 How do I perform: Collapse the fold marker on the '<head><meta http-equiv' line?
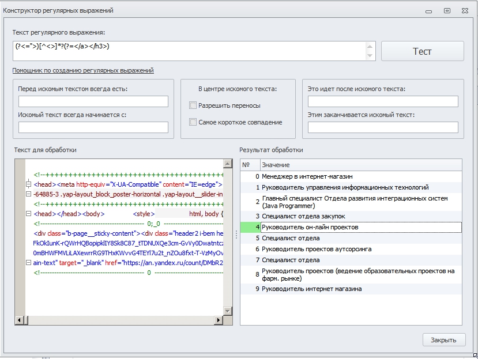coord(28,184)
